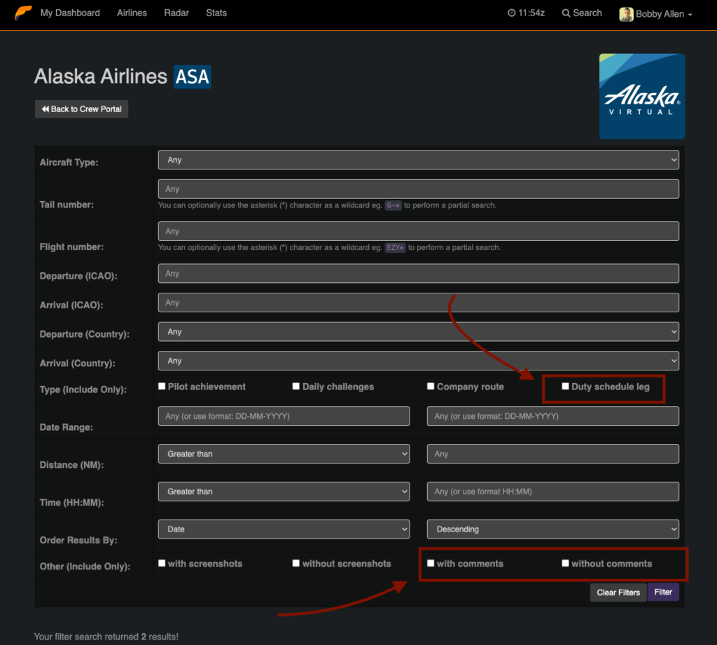Check the with screenshots checkbox

(162, 564)
